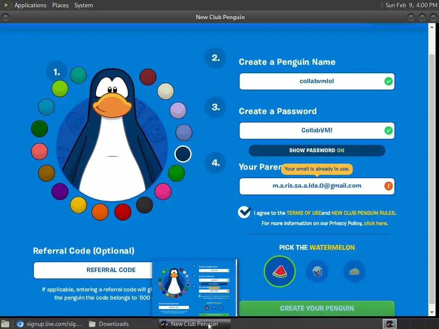Viewport: 439px width, 329px height.
Task: Click the penguin tray icon in taskbar
Action: (x=389, y=324)
